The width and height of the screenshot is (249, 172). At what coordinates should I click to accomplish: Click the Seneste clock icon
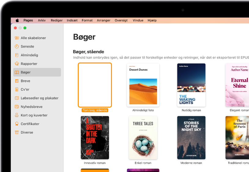(17, 46)
